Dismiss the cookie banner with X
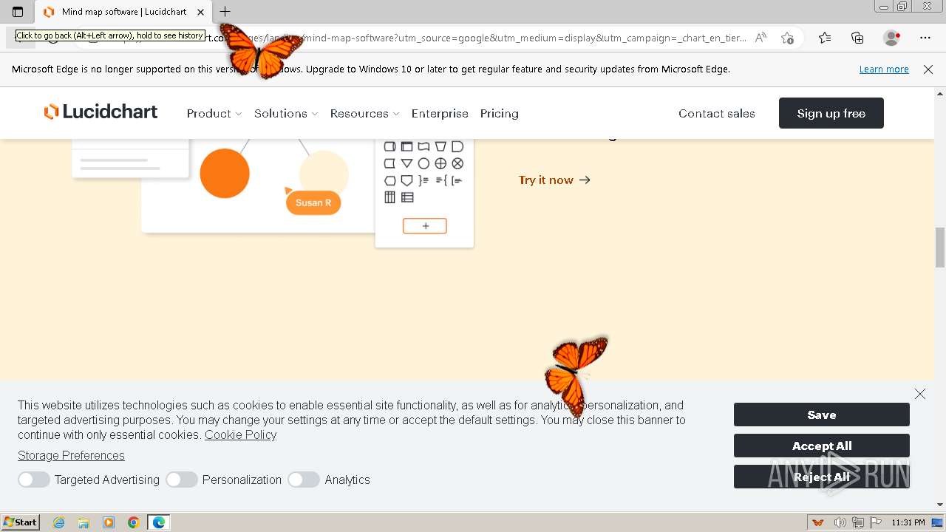This screenshot has width=946, height=532. click(x=920, y=394)
